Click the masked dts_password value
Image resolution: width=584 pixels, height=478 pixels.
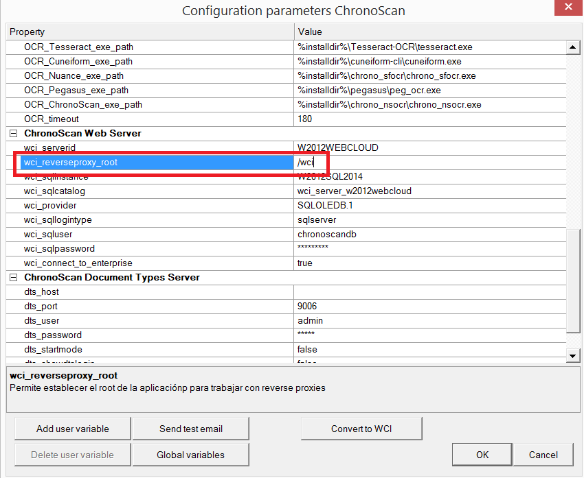coord(306,333)
